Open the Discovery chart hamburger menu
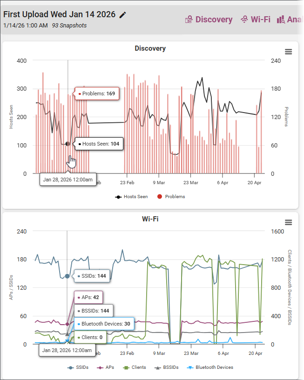304x380 pixels. click(x=288, y=52)
